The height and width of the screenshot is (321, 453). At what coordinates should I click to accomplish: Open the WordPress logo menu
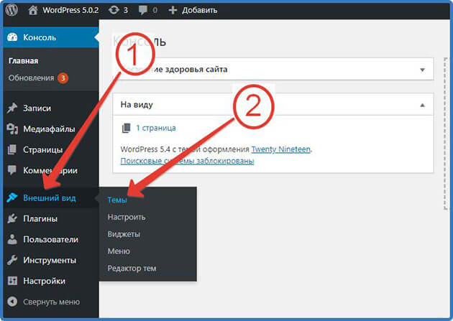[x=12, y=10]
